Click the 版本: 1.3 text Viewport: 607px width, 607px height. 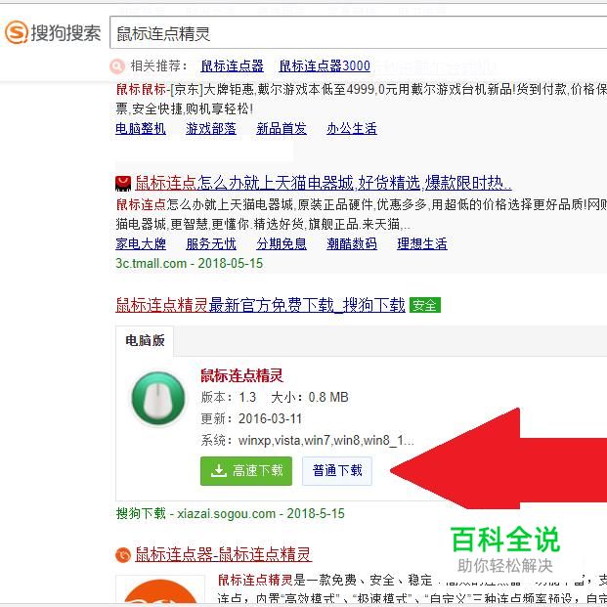point(229,397)
